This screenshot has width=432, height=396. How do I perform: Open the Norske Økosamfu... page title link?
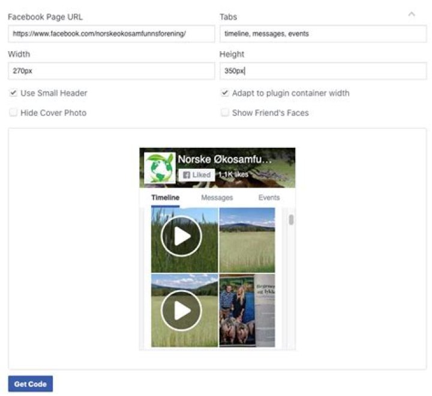(224, 159)
